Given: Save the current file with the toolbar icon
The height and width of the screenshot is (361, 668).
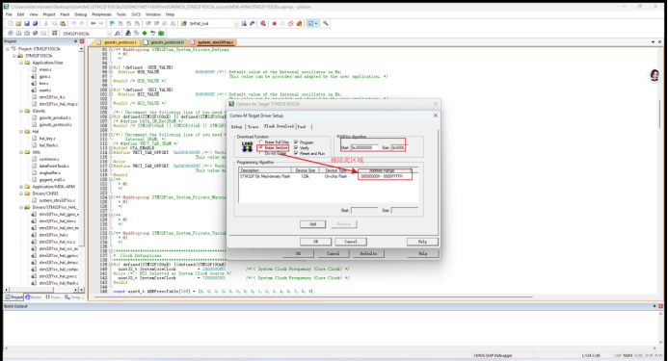Looking at the screenshot, I should [x=27, y=23].
